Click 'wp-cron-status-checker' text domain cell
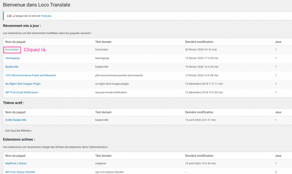 [109, 172]
